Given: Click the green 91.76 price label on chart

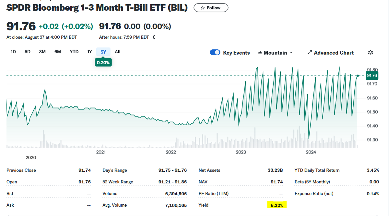Looking at the screenshot, I should [x=371, y=76].
